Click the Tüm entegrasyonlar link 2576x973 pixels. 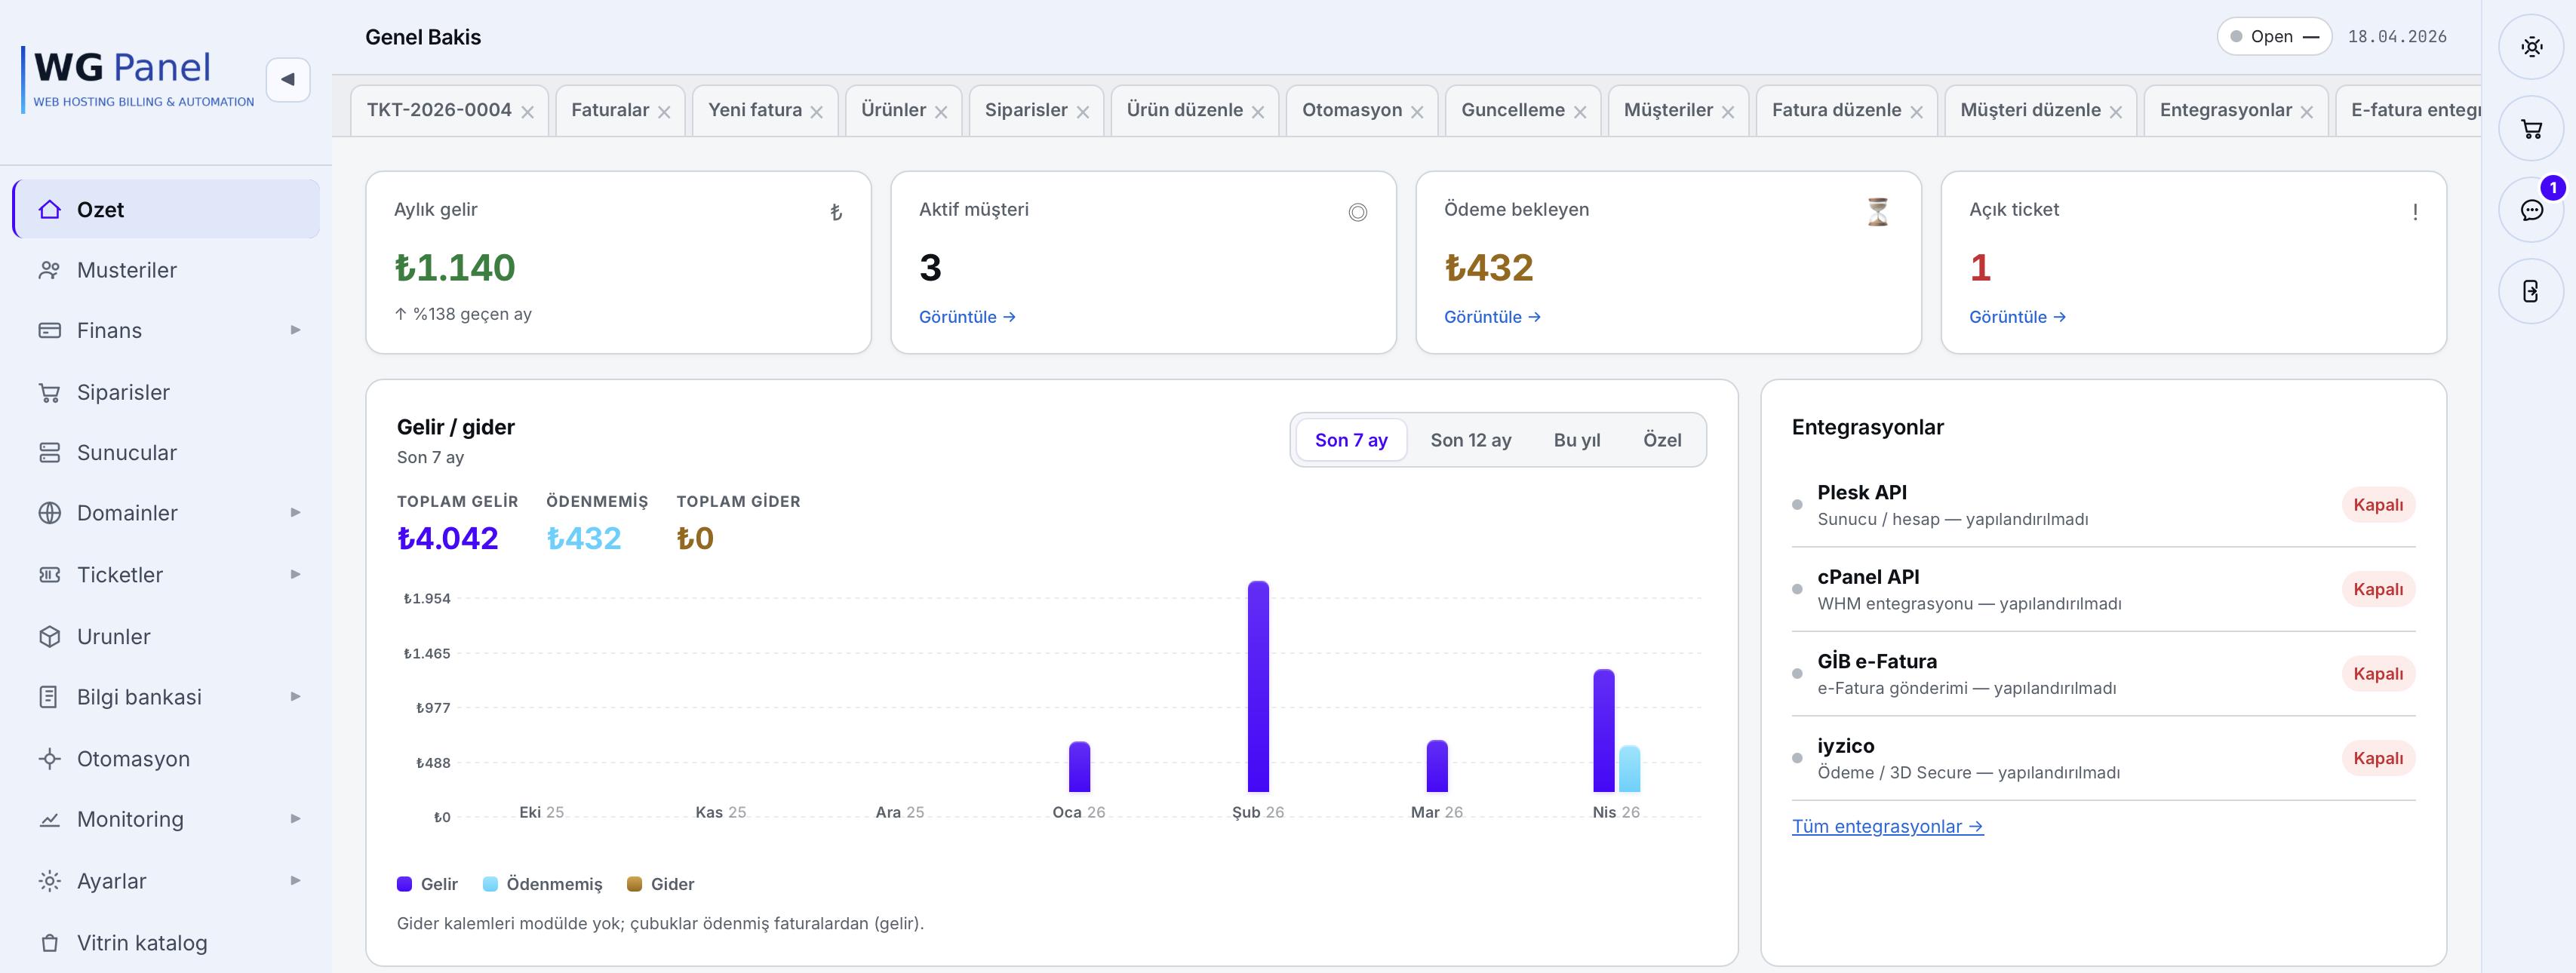pos(1887,826)
